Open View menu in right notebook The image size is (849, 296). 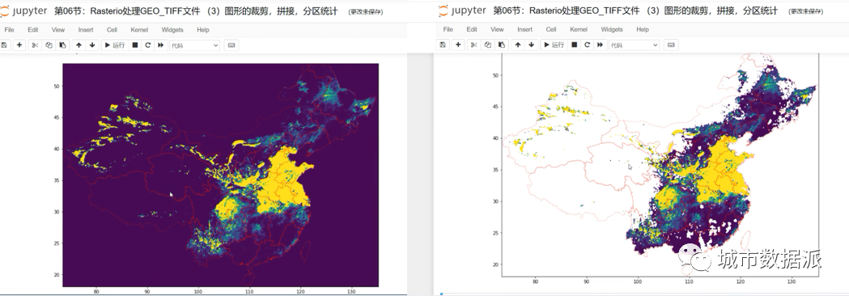[497, 29]
